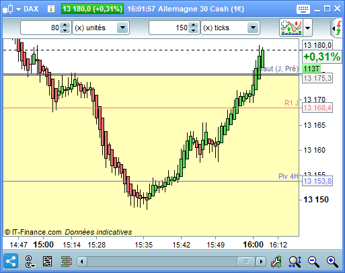Minimize the DAX chart window
The image size is (345, 273).
pyautogui.click(x=317, y=10)
